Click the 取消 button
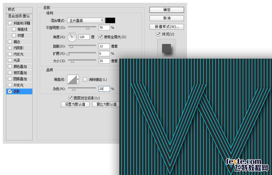 (167, 18)
